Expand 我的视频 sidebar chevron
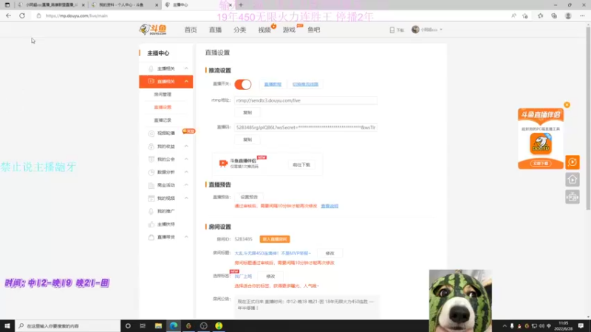Image resolution: width=591 pixels, height=332 pixels. [x=186, y=198]
